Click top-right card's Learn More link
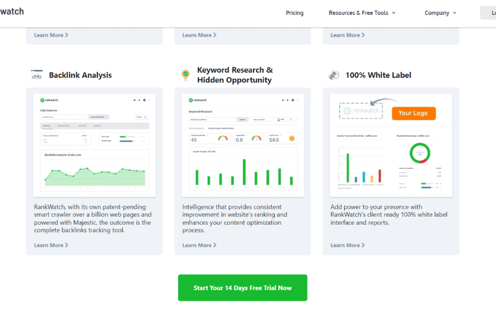This screenshot has width=496, height=328. (347, 35)
